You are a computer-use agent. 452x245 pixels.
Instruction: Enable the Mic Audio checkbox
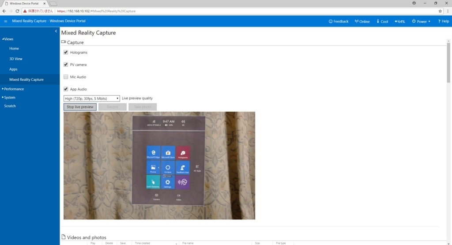(x=66, y=77)
